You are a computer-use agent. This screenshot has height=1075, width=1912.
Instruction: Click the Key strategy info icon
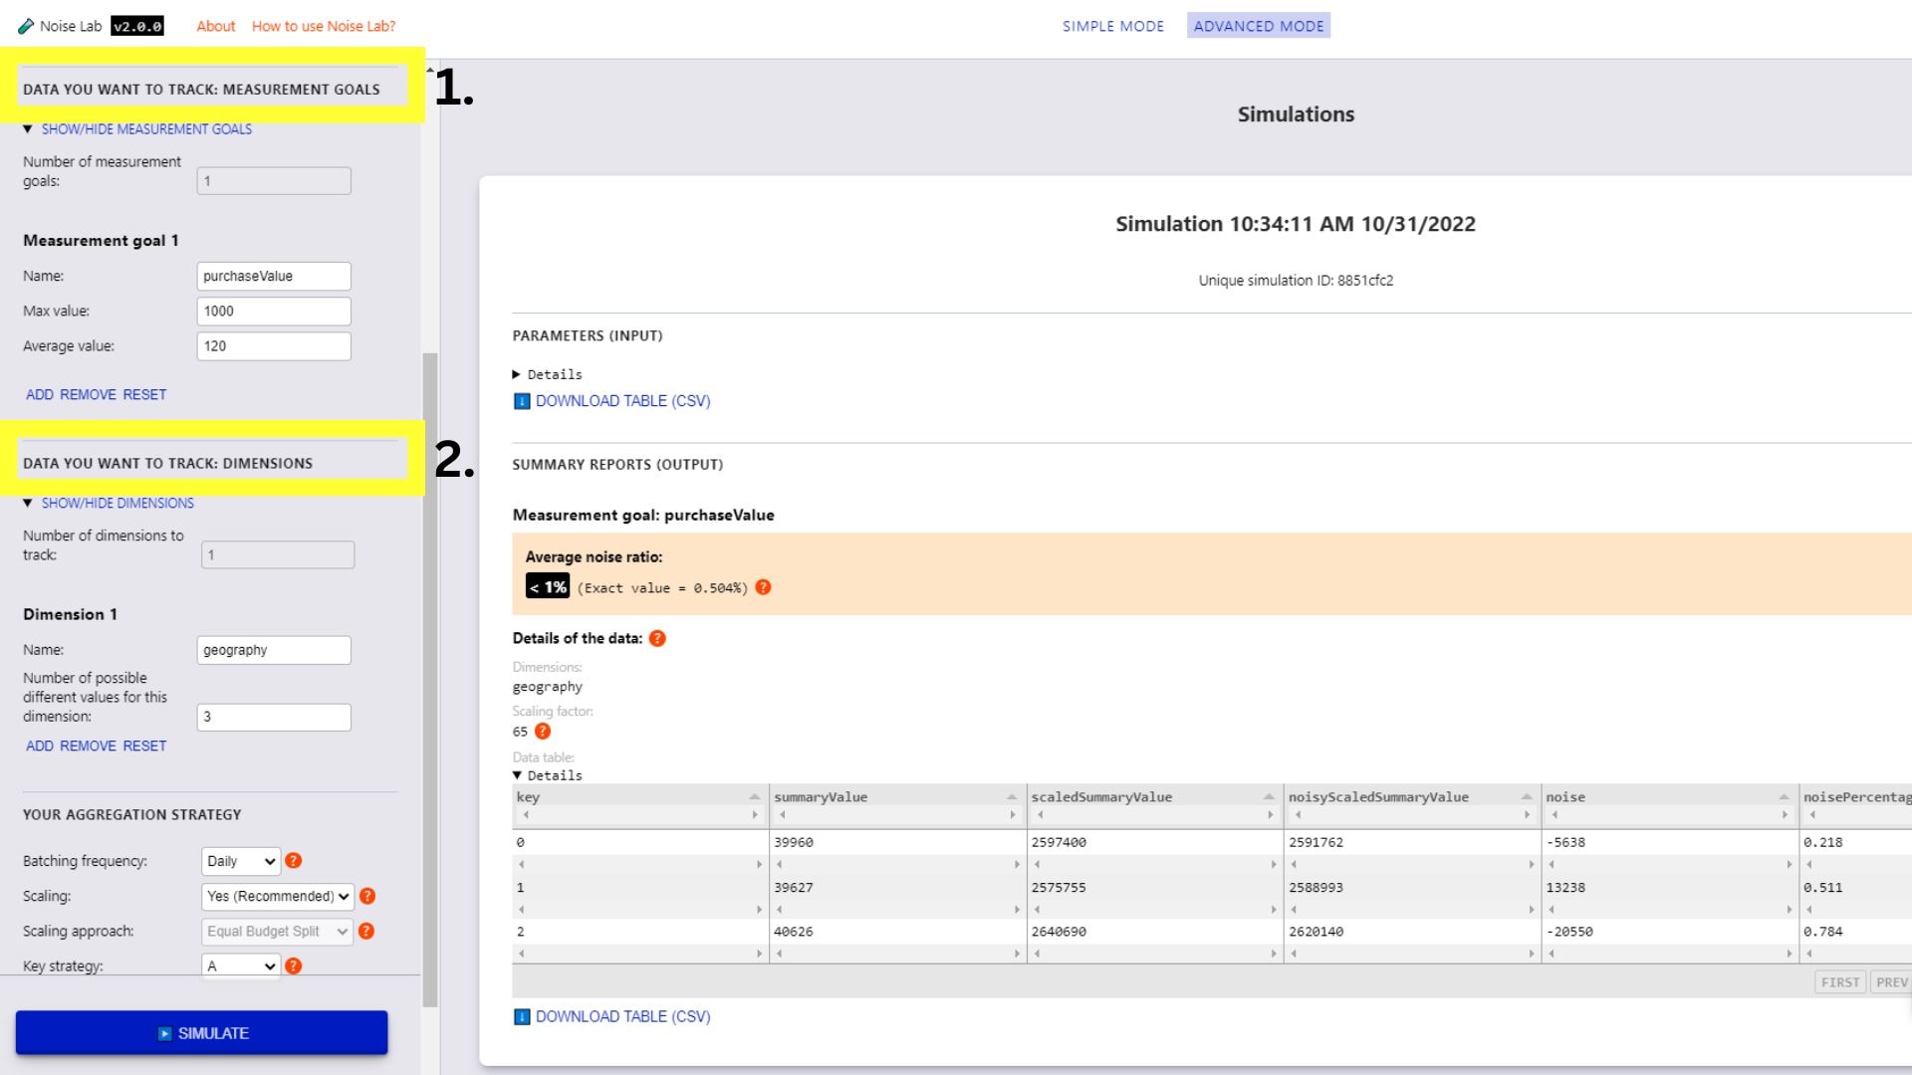[x=294, y=967]
